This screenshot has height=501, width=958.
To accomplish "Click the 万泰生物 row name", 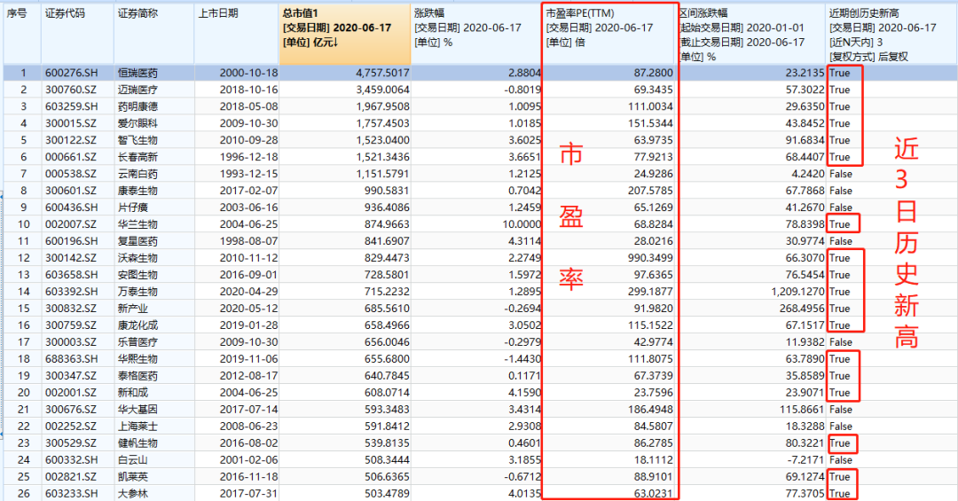I will (137, 292).
